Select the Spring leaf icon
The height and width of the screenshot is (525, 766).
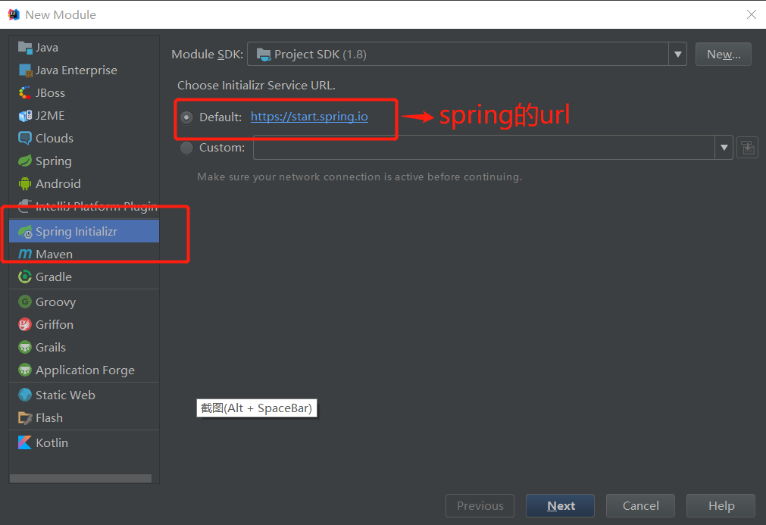click(25, 161)
